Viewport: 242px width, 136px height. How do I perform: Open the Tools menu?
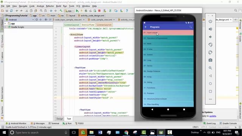[71, 6]
